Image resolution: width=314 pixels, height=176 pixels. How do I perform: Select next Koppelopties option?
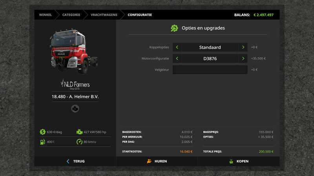click(243, 47)
